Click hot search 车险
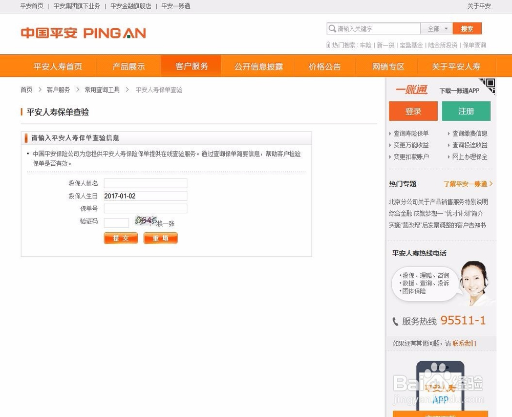 click(x=366, y=45)
